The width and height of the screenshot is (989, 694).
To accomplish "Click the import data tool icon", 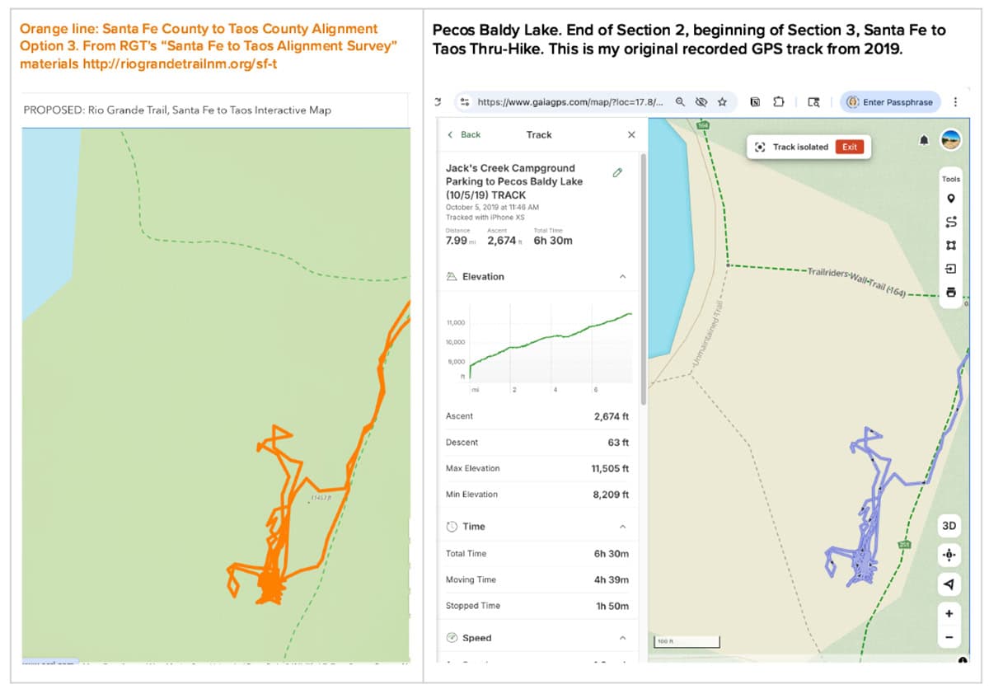I will (950, 269).
